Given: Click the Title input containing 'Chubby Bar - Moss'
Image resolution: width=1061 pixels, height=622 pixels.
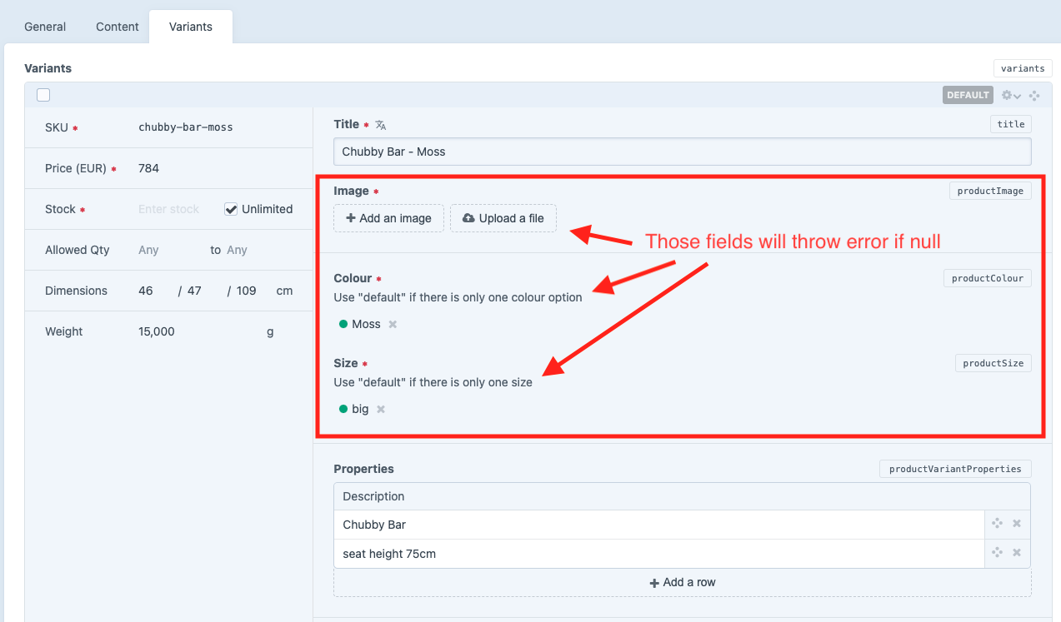Looking at the screenshot, I should 683,151.
